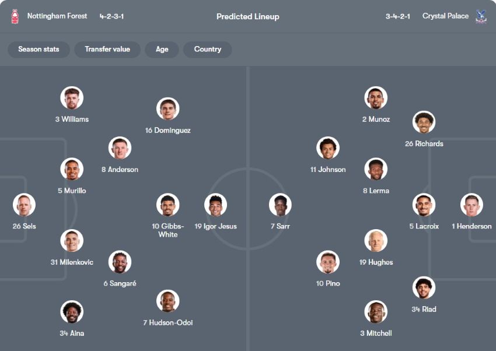This screenshot has width=496, height=351.
Task: Click the Crystal Palace club crest
Action: pyautogui.click(x=481, y=16)
